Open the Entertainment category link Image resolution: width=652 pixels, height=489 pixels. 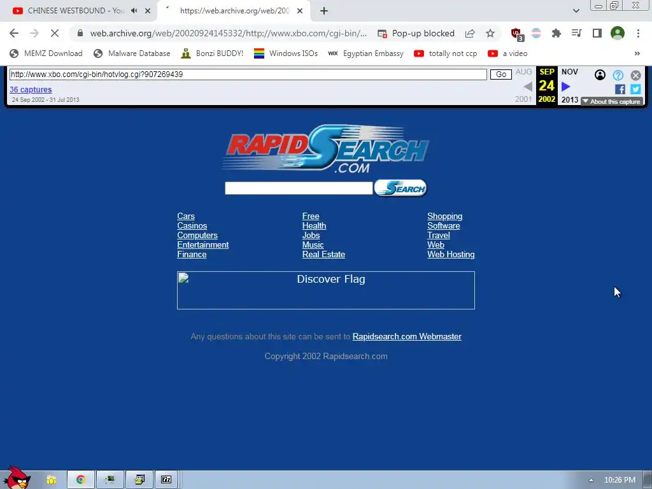(203, 245)
